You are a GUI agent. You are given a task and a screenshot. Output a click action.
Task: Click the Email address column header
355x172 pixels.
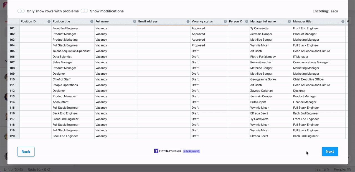point(164,22)
